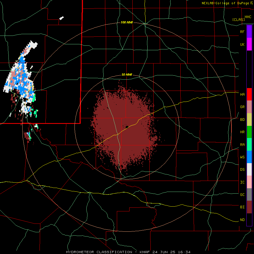Click the 'UK' legend label
This screenshot has width=254, height=254.
pos(242,44)
